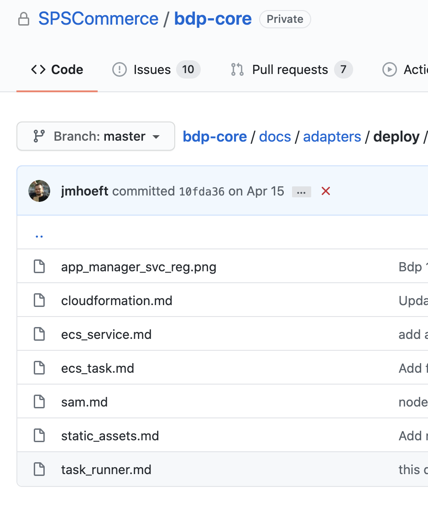Click the deploy breadcrumb text
Viewport: 428px width, 528px height.
click(x=397, y=137)
